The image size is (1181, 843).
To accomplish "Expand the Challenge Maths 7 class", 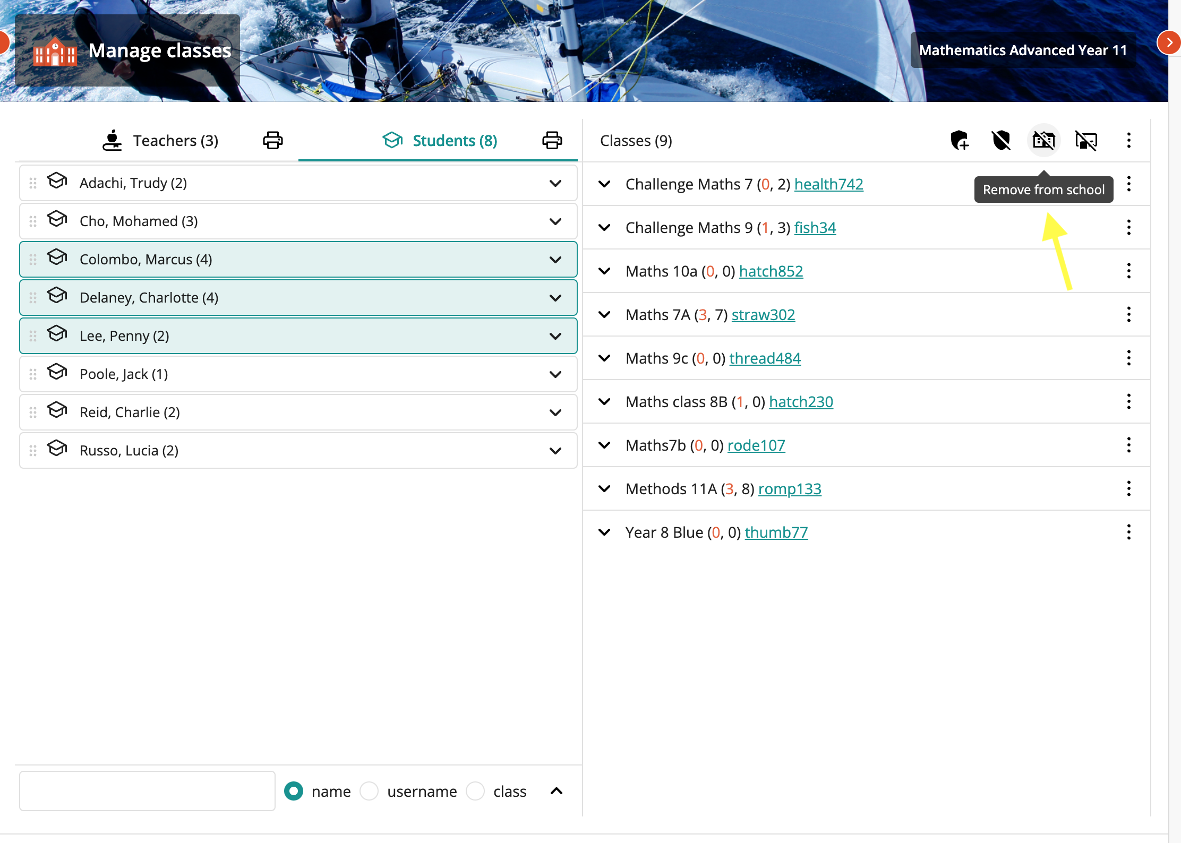I will (604, 184).
